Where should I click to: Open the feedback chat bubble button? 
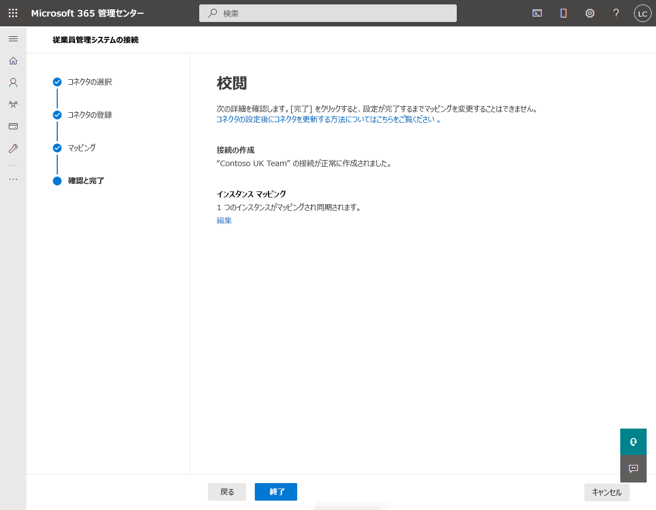point(633,469)
